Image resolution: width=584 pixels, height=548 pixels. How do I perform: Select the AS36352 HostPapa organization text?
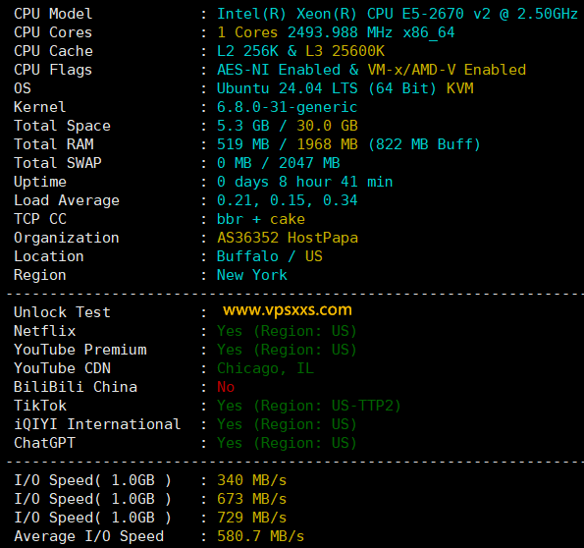coord(288,238)
